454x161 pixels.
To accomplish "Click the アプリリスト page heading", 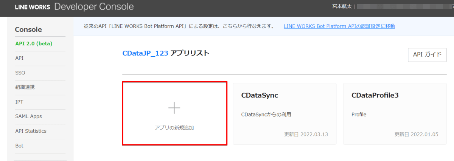I will pos(190,53).
